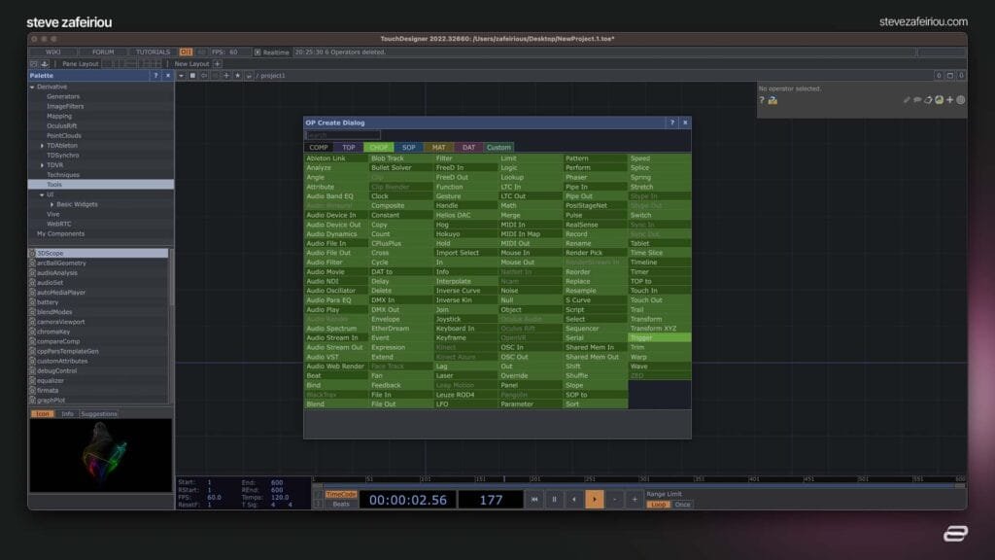
Task: Collapse the UI folder arrow
Action: (43, 194)
